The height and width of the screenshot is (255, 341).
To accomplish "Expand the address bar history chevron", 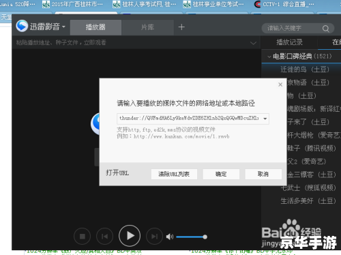I will tap(253, 43).
